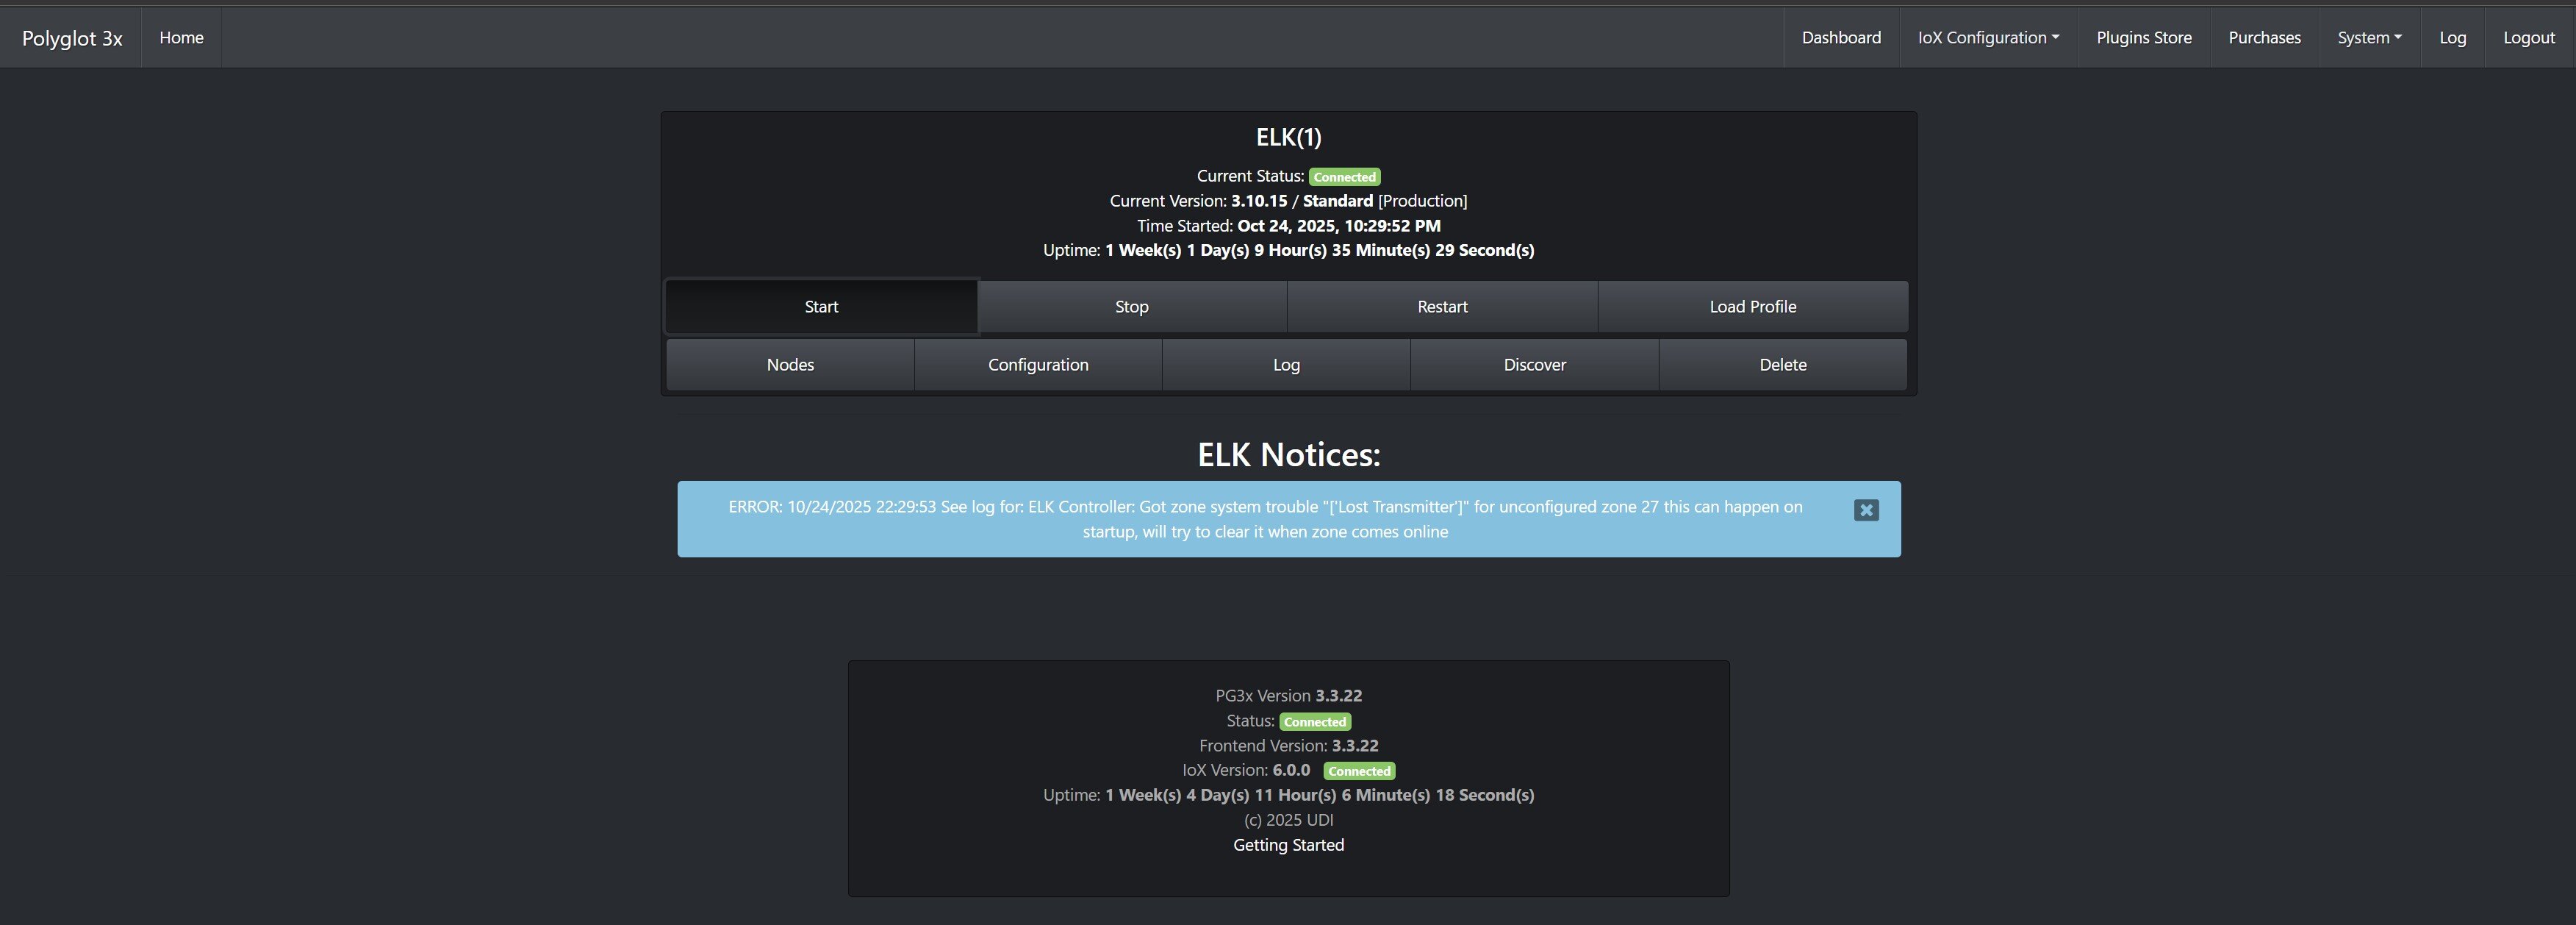Click the Home nav link

181,38
